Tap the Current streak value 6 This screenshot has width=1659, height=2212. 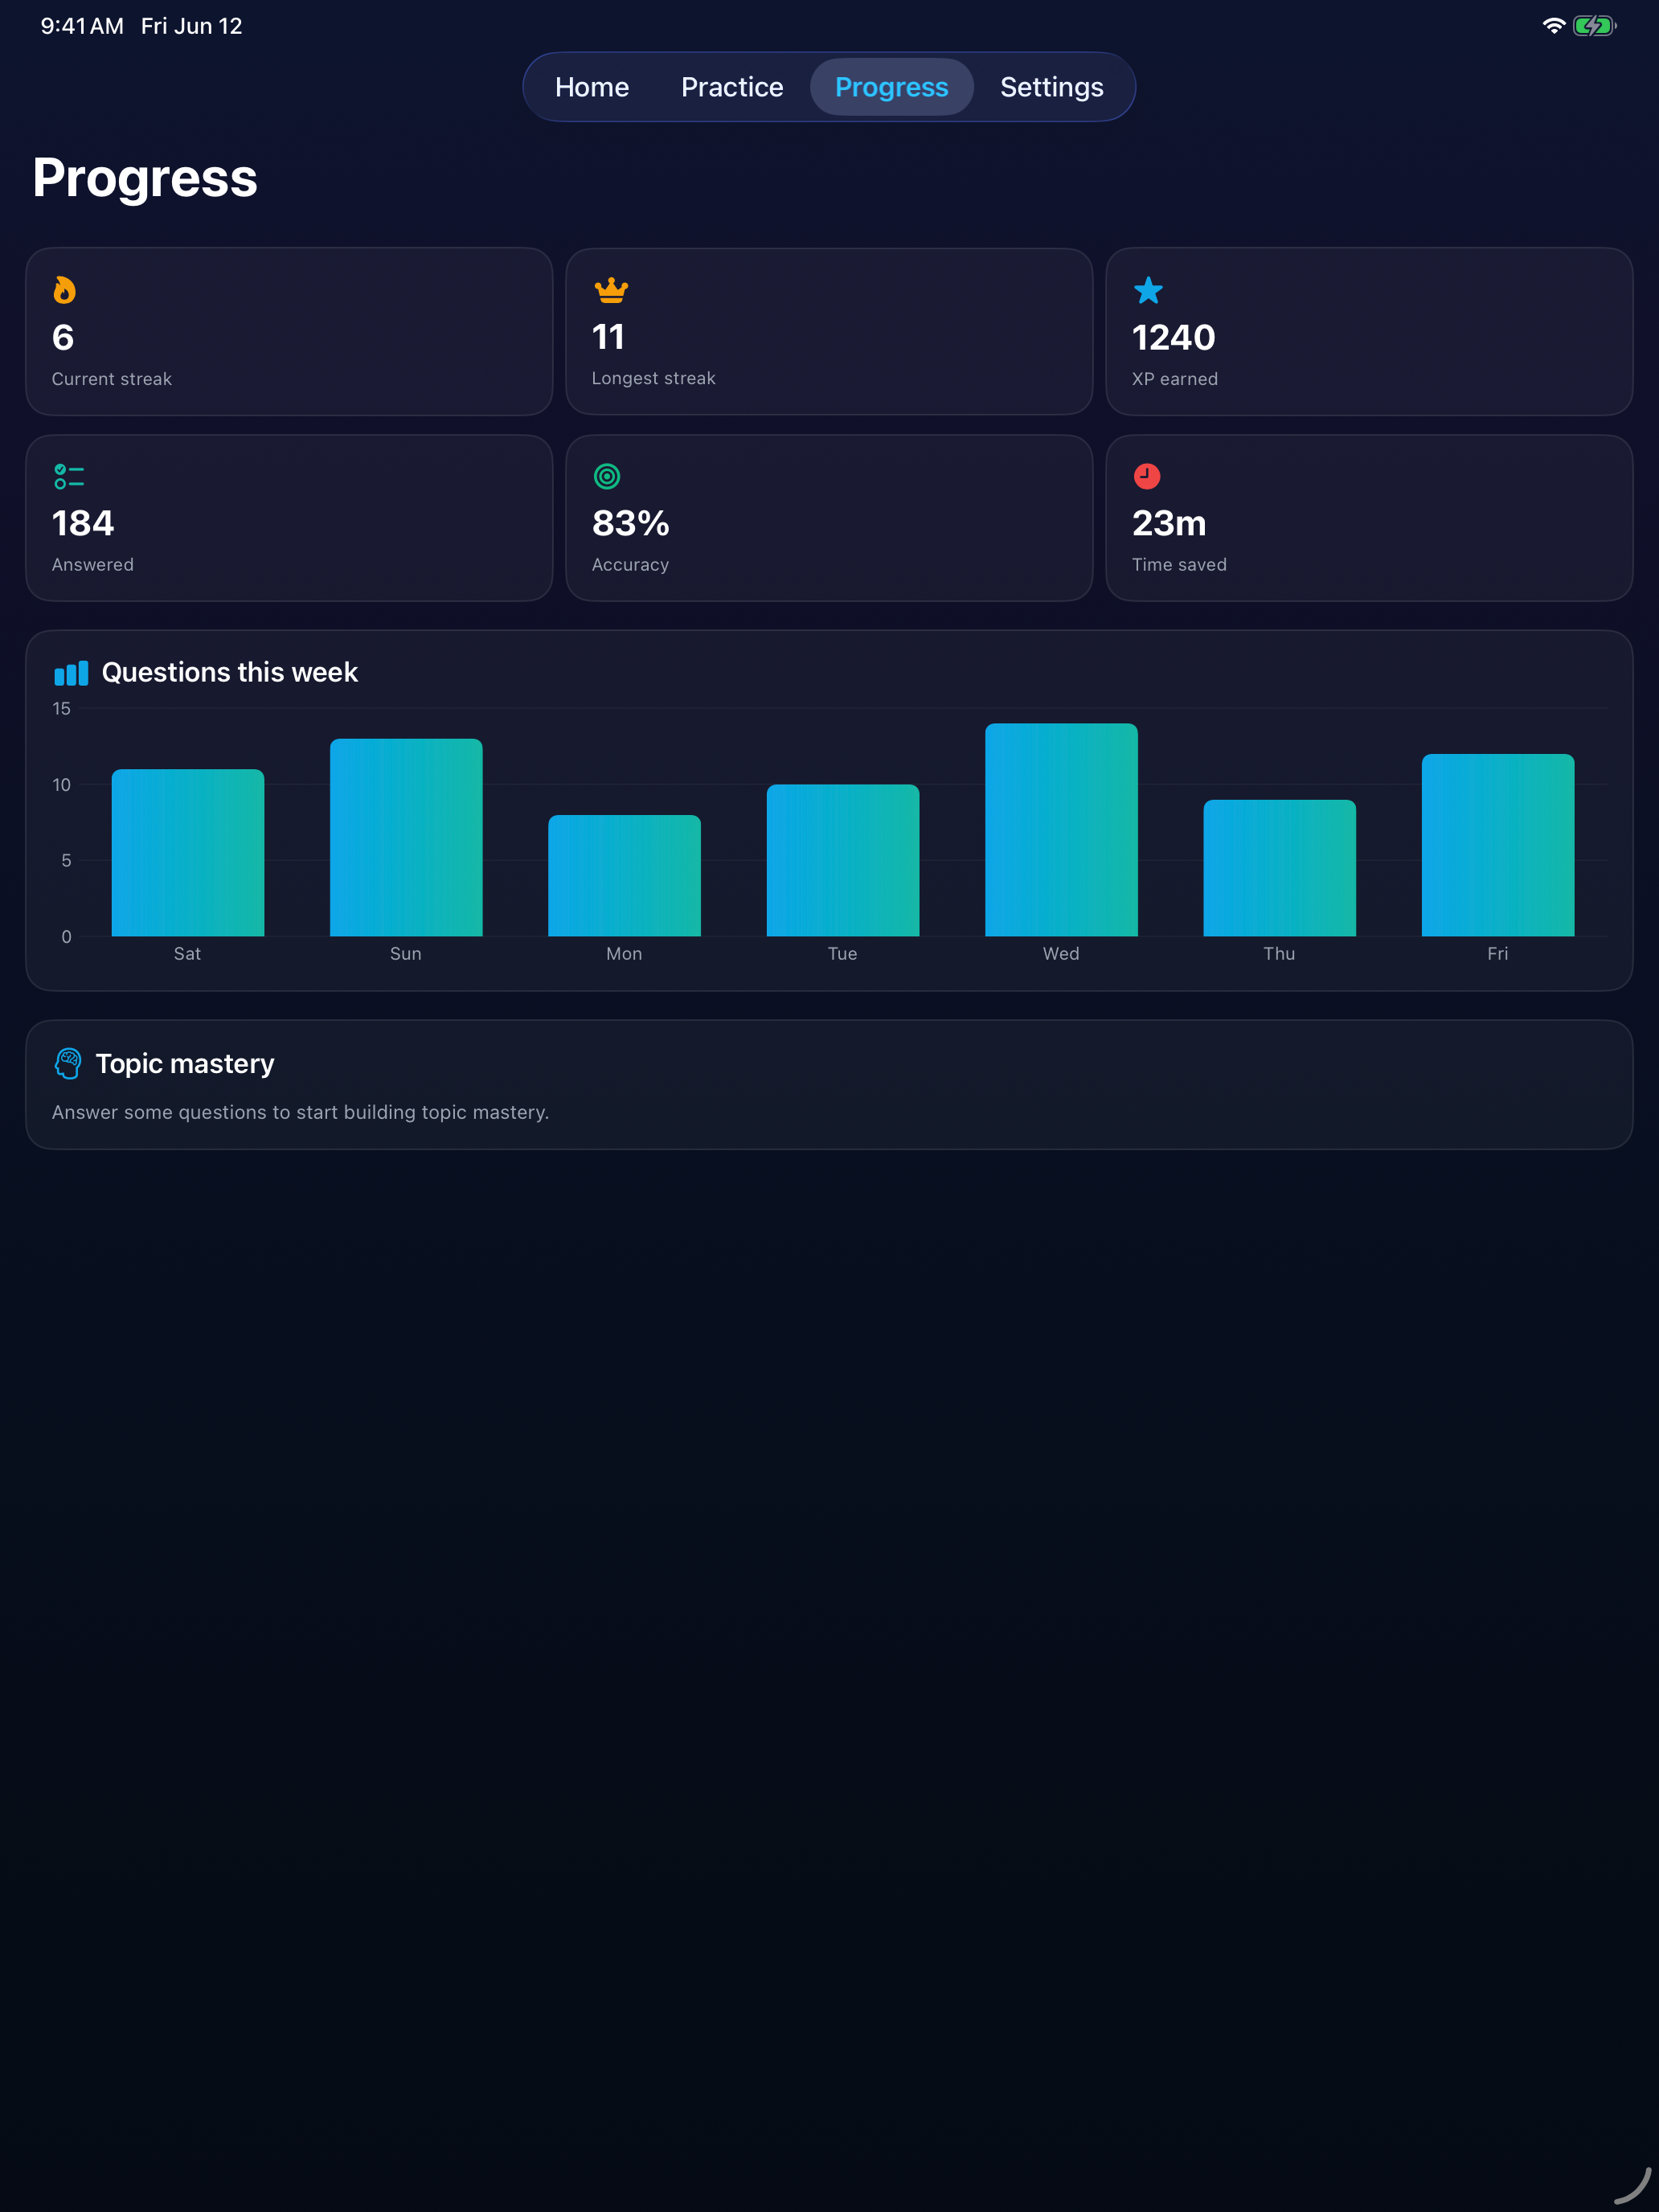(x=63, y=337)
